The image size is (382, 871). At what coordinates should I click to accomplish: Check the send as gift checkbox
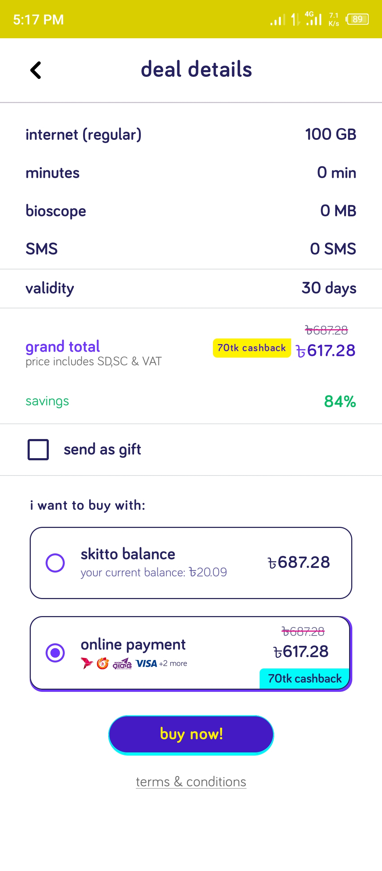pos(38,450)
